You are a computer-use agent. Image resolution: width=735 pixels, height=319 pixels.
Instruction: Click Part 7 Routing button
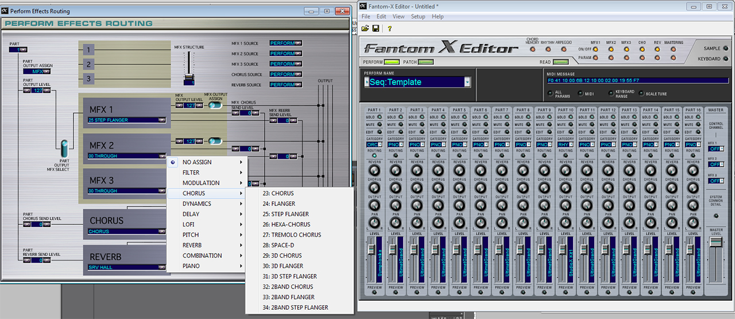[501, 155]
